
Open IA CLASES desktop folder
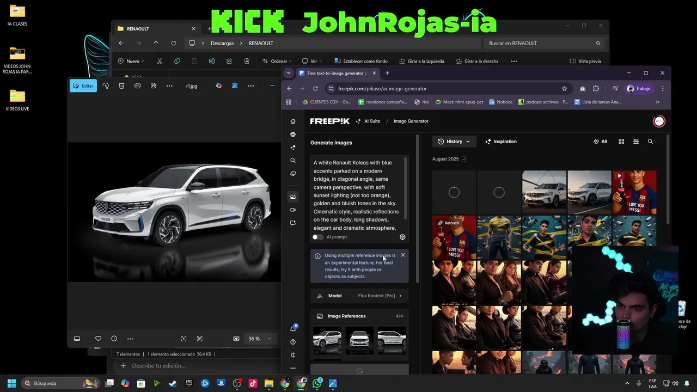point(17,16)
